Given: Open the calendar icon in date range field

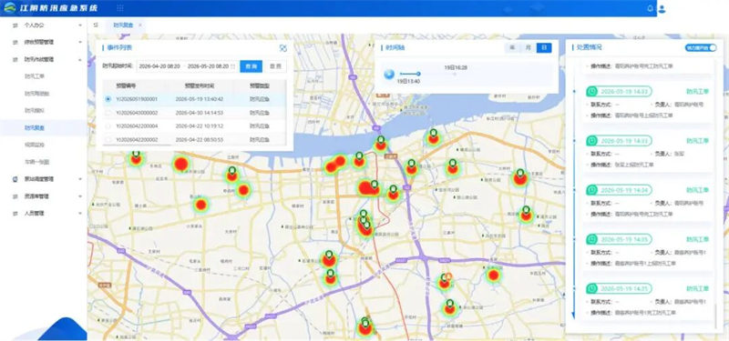Looking at the screenshot, I should pos(233,66).
